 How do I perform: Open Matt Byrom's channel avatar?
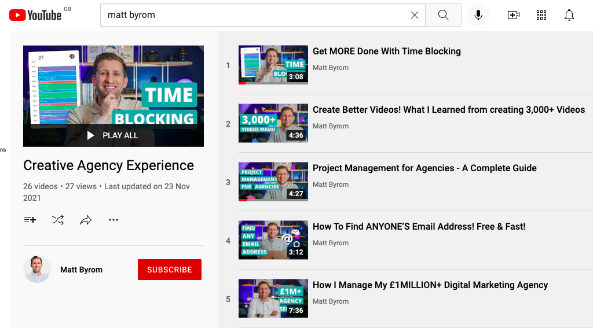click(37, 270)
